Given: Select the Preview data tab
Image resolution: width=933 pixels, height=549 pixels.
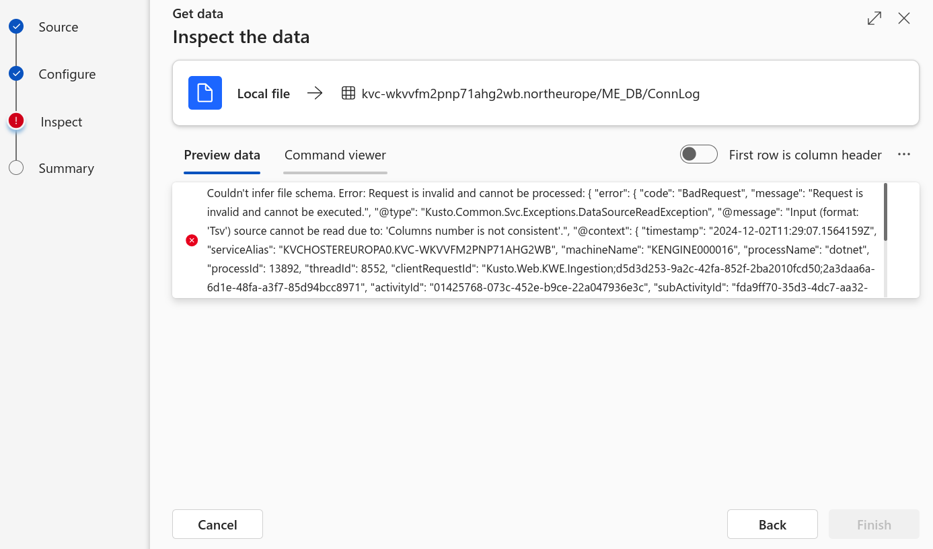Looking at the screenshot, I should [x=222, y=155].
